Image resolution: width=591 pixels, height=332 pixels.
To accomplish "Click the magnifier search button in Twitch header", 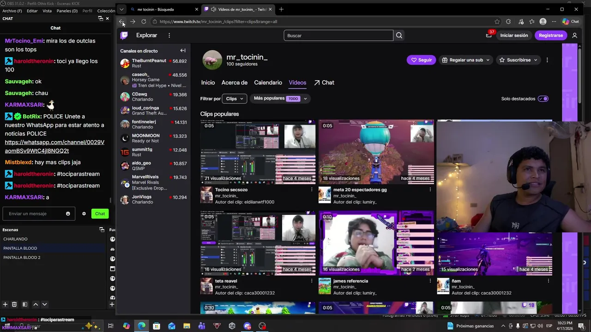I will click(399, 36).
